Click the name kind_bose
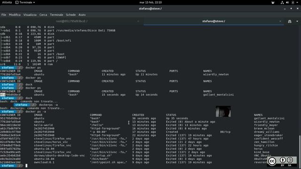Viewport: 301px width, 169px height. tap(261, 152)
